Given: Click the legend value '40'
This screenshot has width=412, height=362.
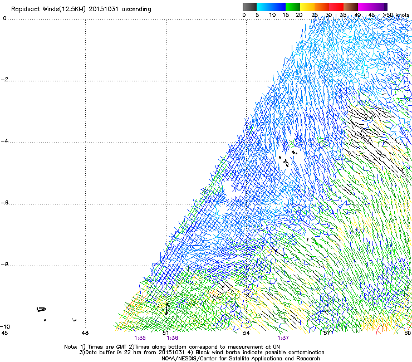Looking at the screenshot, I should 357,15.
